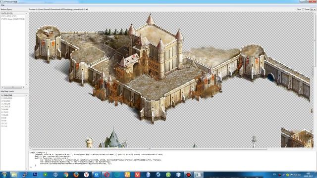This screenshot has height=178, width=317.
Task: Click the castle texture preview image
Action: click(171, 80)
